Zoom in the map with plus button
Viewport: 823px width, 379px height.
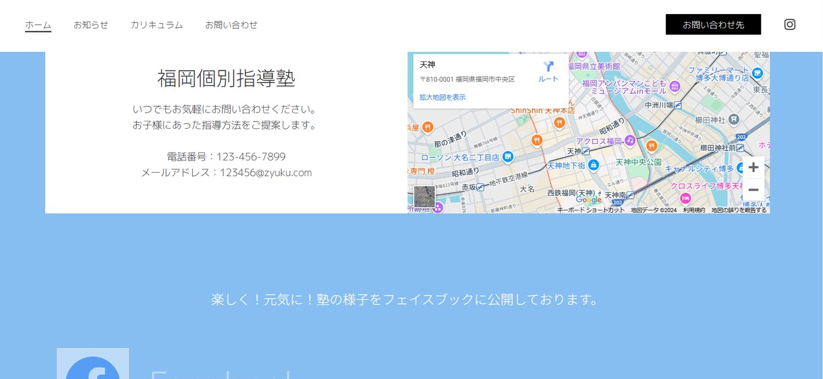click(x=754, y=167)
